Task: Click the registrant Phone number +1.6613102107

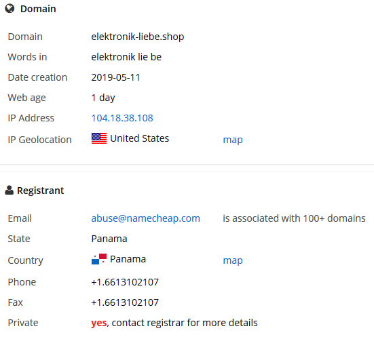Action: [x=125, y=282]
